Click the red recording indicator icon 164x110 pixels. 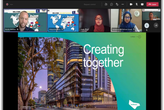[x=7, y=4]
